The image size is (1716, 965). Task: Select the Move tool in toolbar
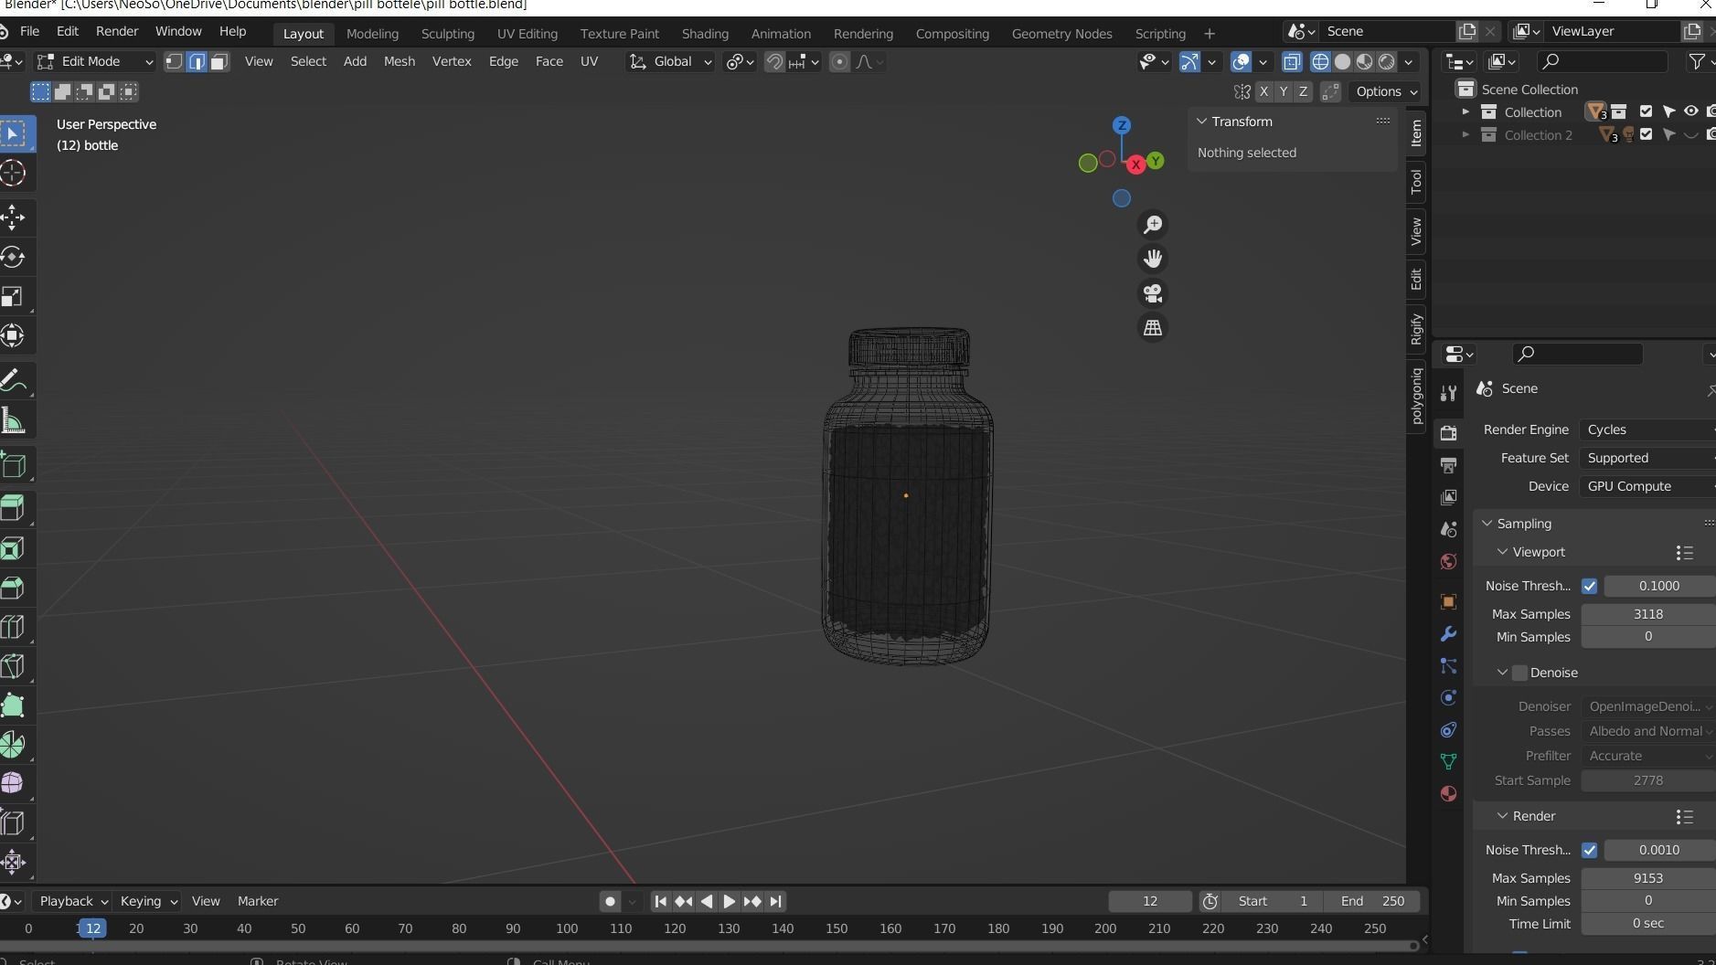pos(14,217)
